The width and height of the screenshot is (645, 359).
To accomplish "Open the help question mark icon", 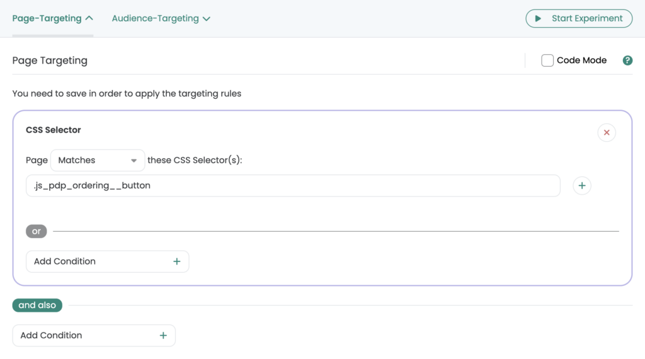I will 627,60.
